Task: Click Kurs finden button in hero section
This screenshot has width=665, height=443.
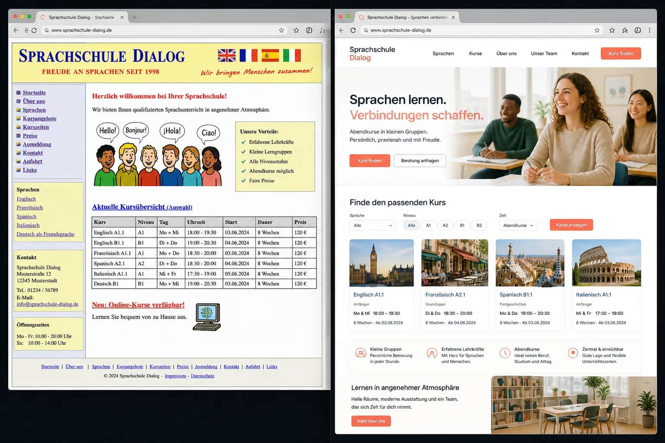Action: (370, 161)
